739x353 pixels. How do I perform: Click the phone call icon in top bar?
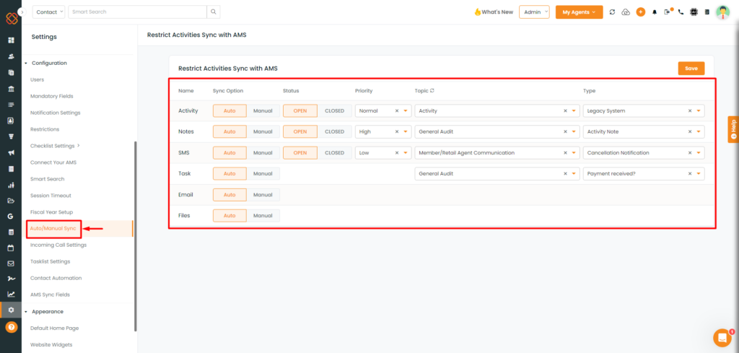(681, 12)
